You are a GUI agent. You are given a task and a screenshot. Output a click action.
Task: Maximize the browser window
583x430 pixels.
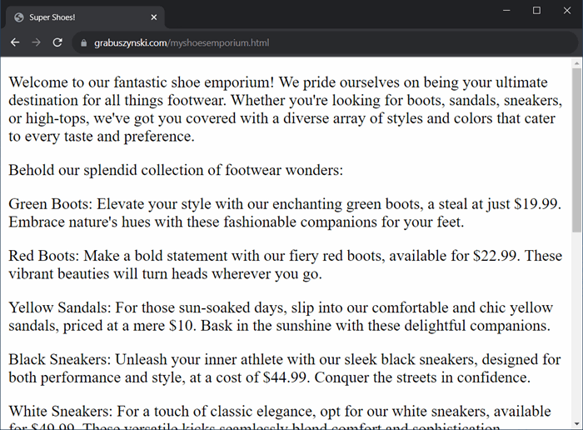click(536, 10)
